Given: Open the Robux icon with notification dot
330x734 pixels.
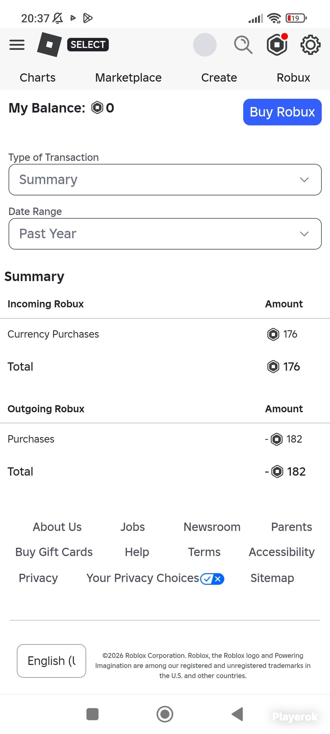Looking at the screenshot, I should pos(277,44).
